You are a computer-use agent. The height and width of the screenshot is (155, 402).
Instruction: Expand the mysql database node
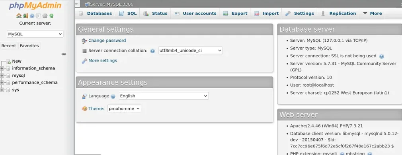2,76
